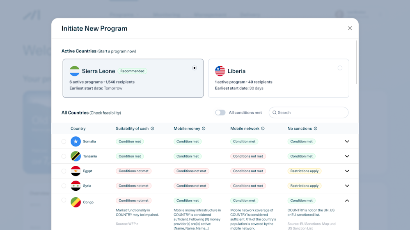The height and width of the screenshot is (230, 410).
Task: Click the Somalia flag icon
Action: coord(76,142)
